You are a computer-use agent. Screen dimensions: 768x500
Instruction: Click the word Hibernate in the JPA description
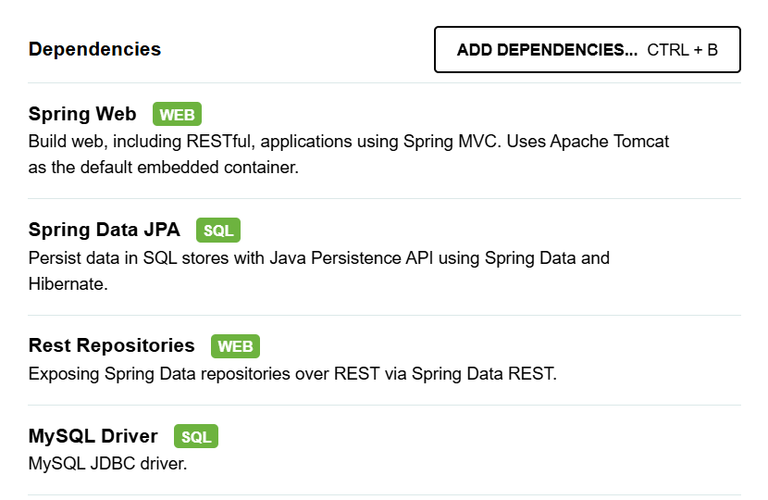click(68, 284)
